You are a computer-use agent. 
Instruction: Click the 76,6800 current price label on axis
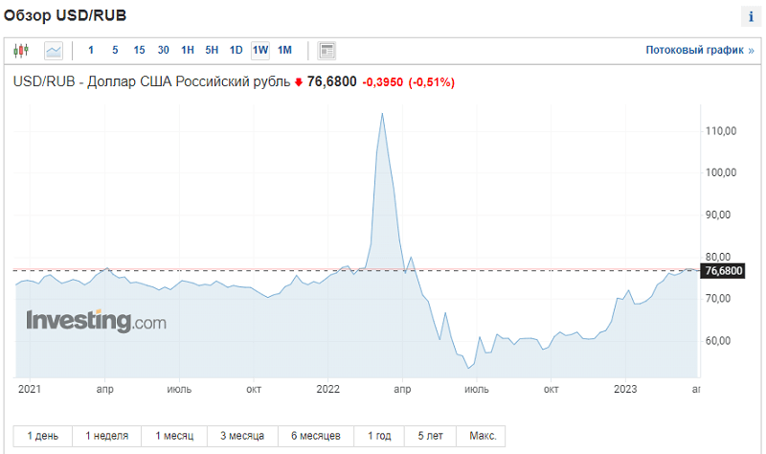(x=723, y=271)
